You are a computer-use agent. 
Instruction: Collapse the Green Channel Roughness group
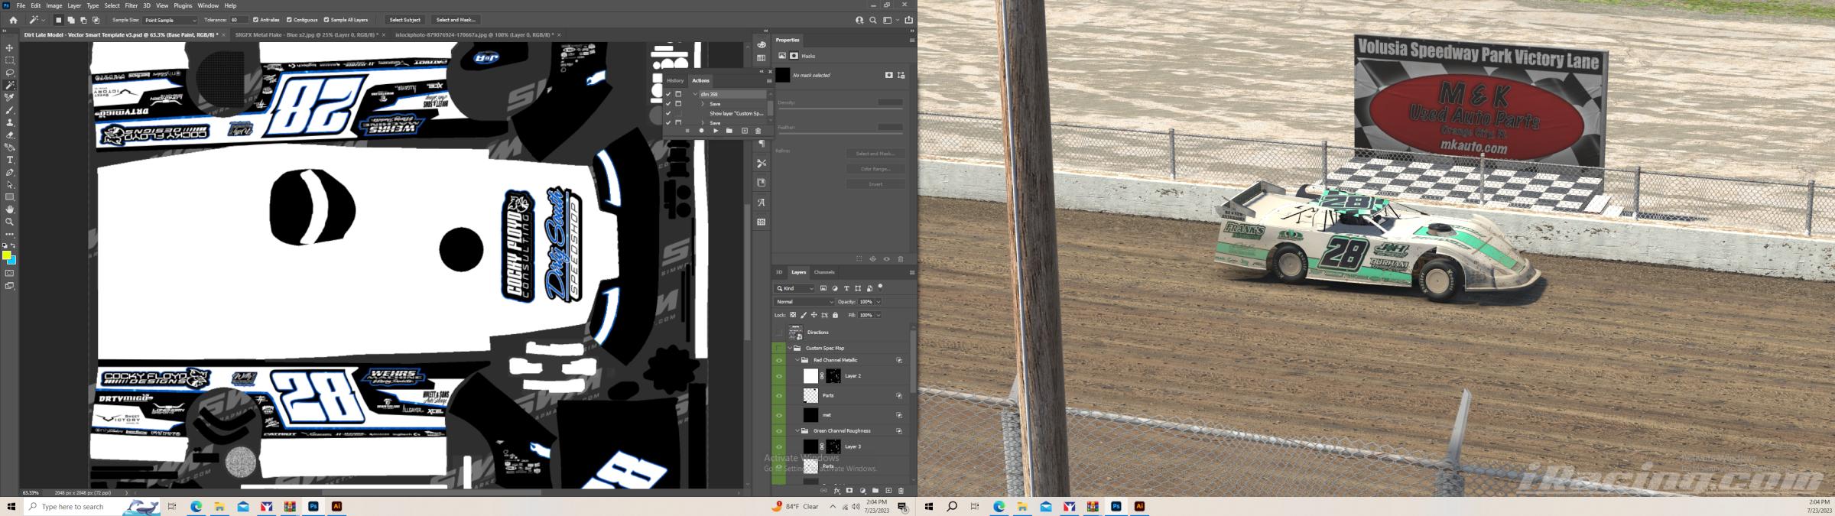click(x=797, y=431)
